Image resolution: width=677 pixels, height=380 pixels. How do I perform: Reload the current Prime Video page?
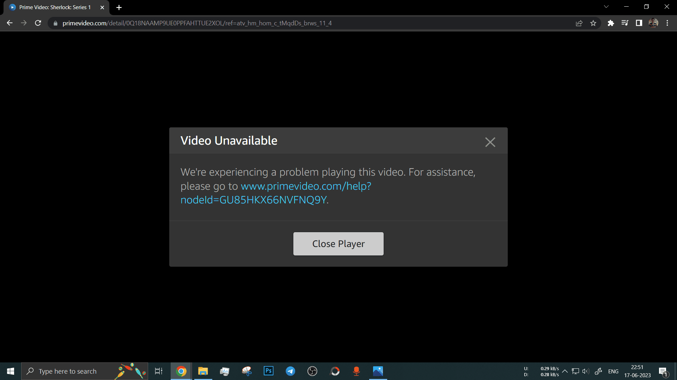(38, 23)
